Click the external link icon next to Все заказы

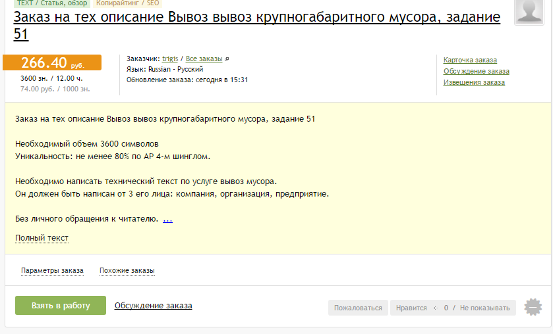tap(227, 59)
